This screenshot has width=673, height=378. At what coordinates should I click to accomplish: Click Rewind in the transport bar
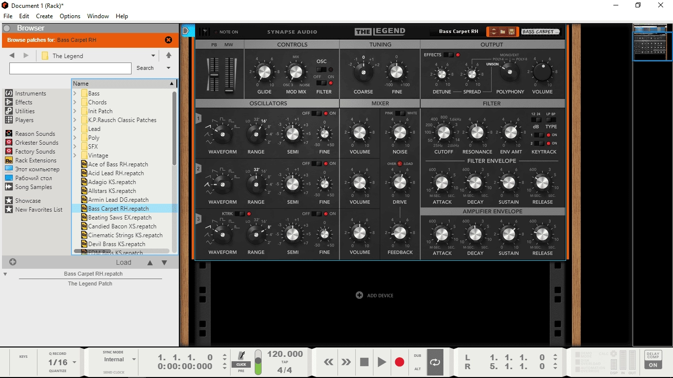329,362
